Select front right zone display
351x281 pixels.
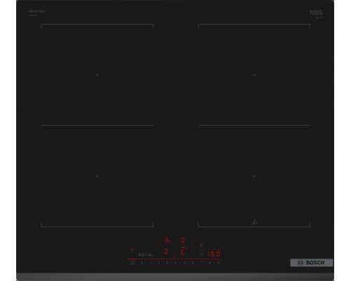[183, 251]
